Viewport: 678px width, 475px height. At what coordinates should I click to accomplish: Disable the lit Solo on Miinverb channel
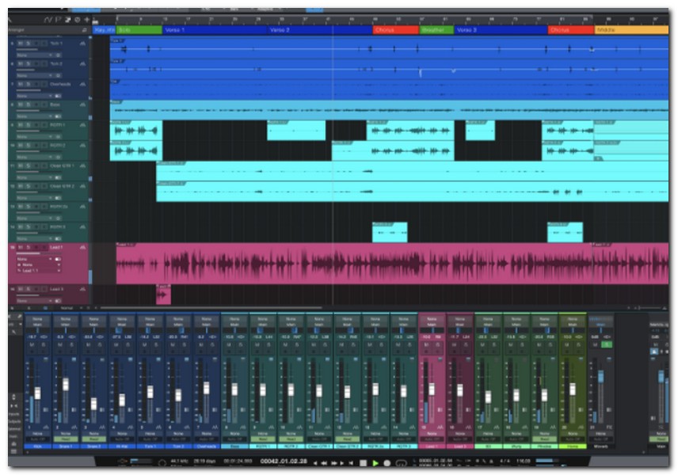pyautogui.click(x=608, y=344)
